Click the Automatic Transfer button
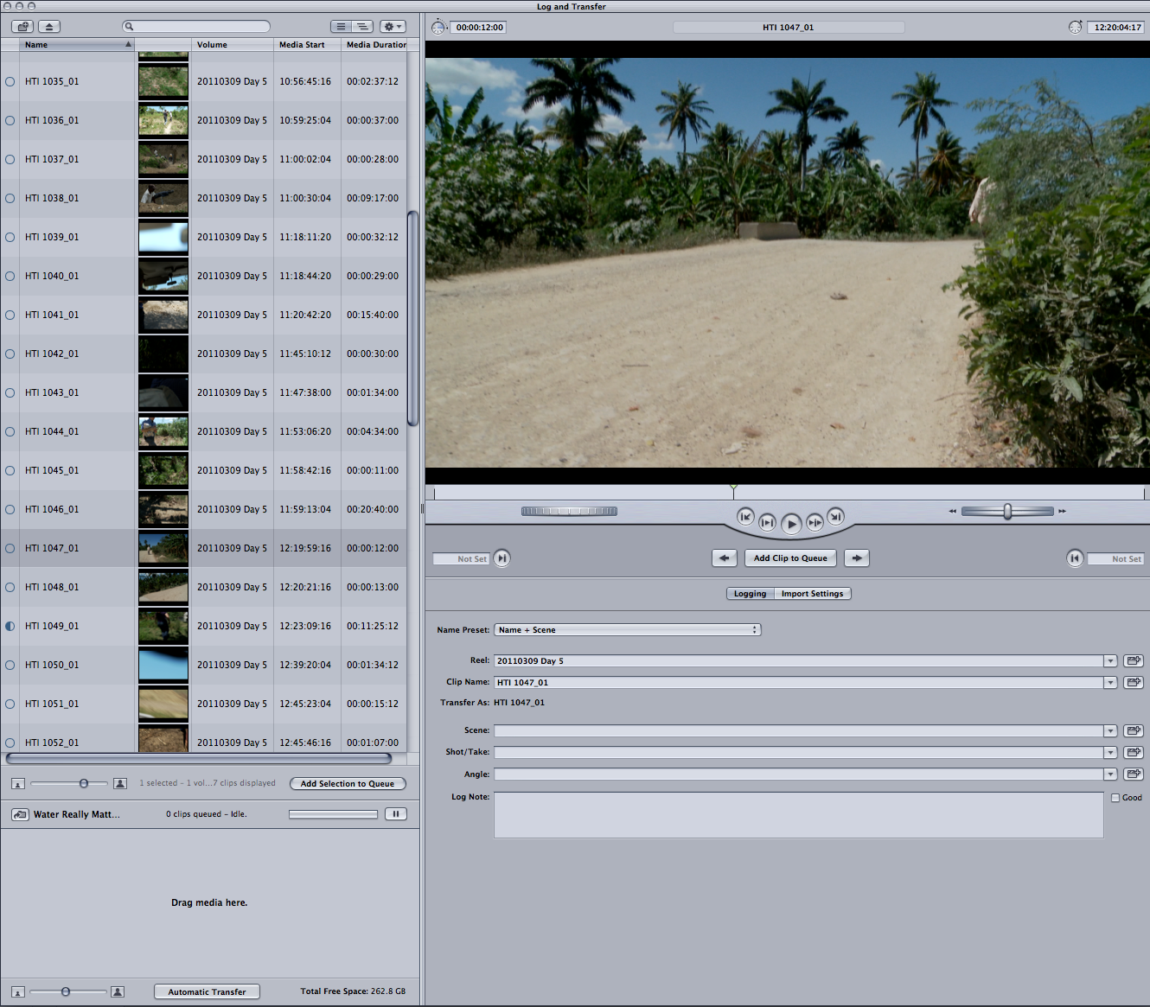The height and width of the screenshot is (1007, 1150). point(207,992)
